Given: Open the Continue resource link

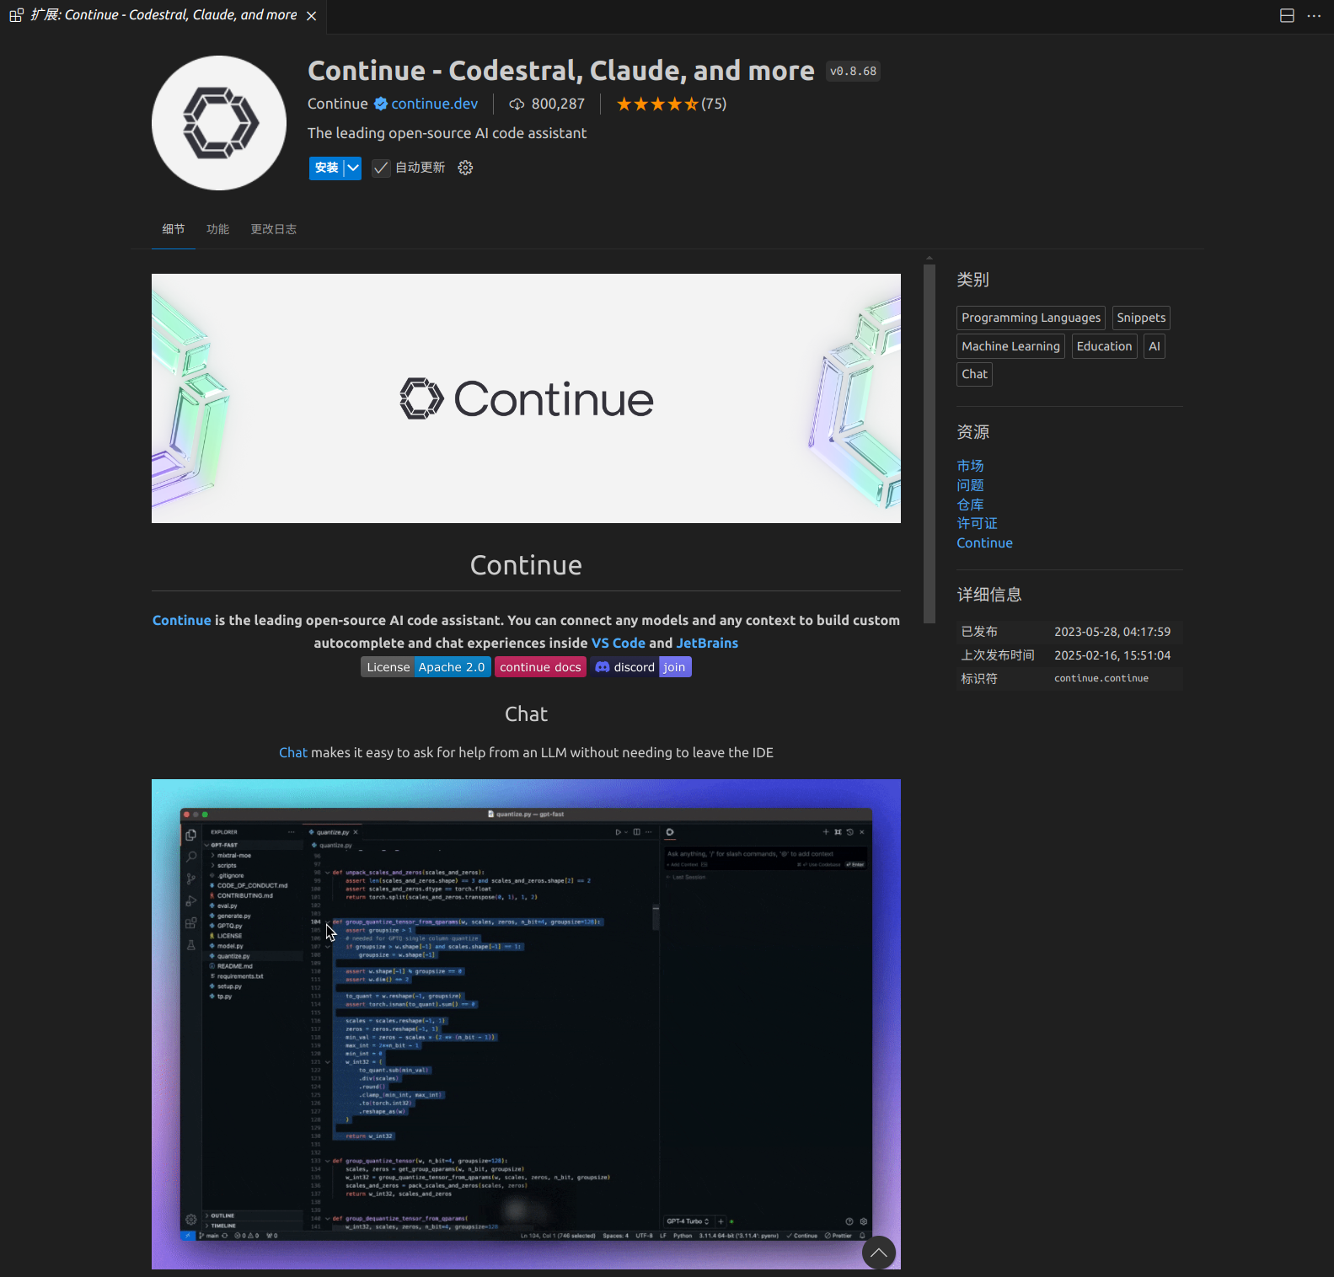Looking at the screenshot, I should [984, 543].
